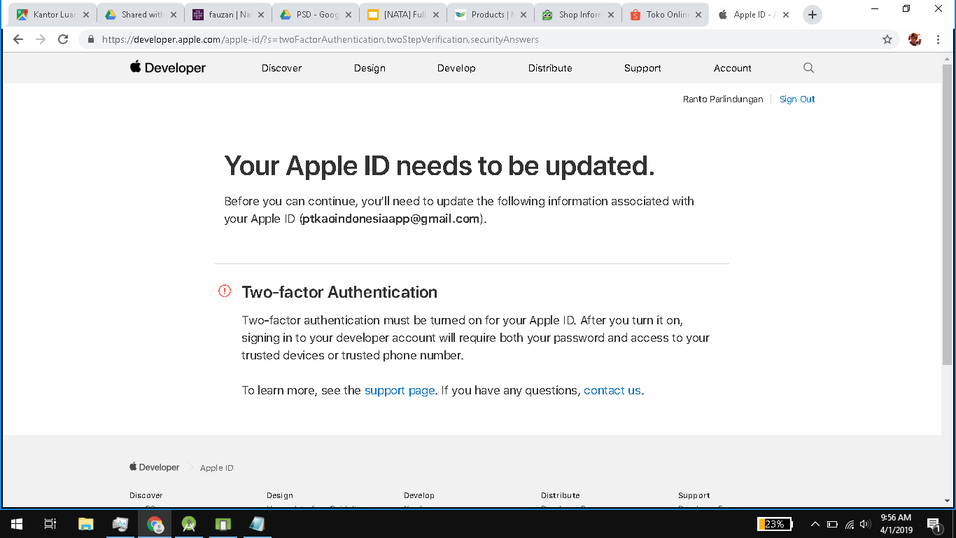Click the Sign Out link
956x538 pixels.
(797, 99)
